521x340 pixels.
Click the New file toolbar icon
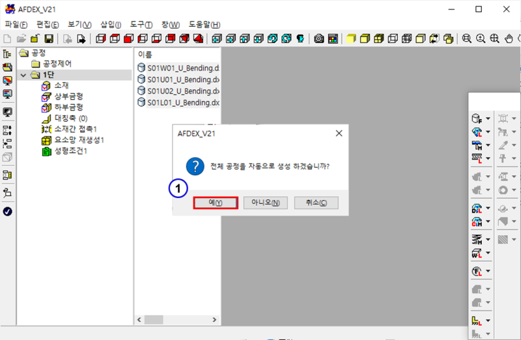click(x=8, y=38)
